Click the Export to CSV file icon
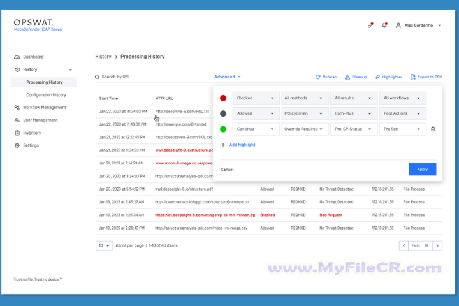 [412, 76]
